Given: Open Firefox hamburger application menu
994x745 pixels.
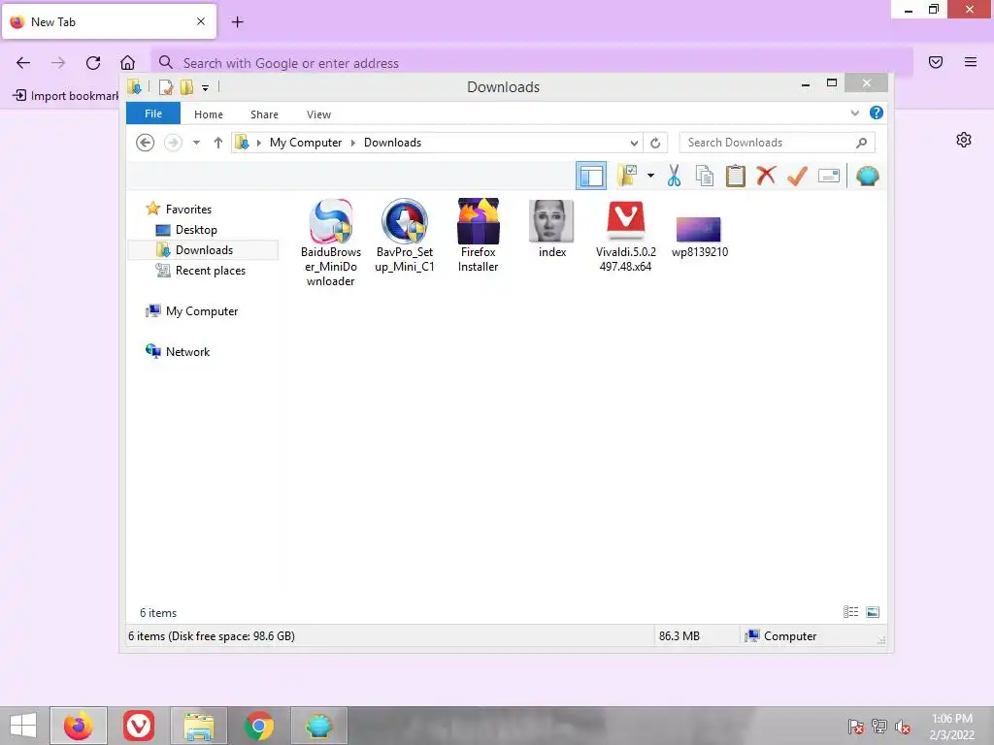Looking at the screenshot, I should pos(971,62).
